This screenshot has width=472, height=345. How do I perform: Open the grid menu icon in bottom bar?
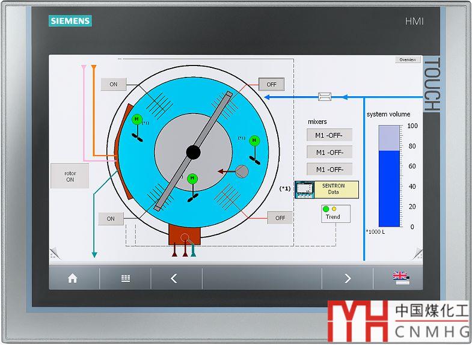[125, 278]
